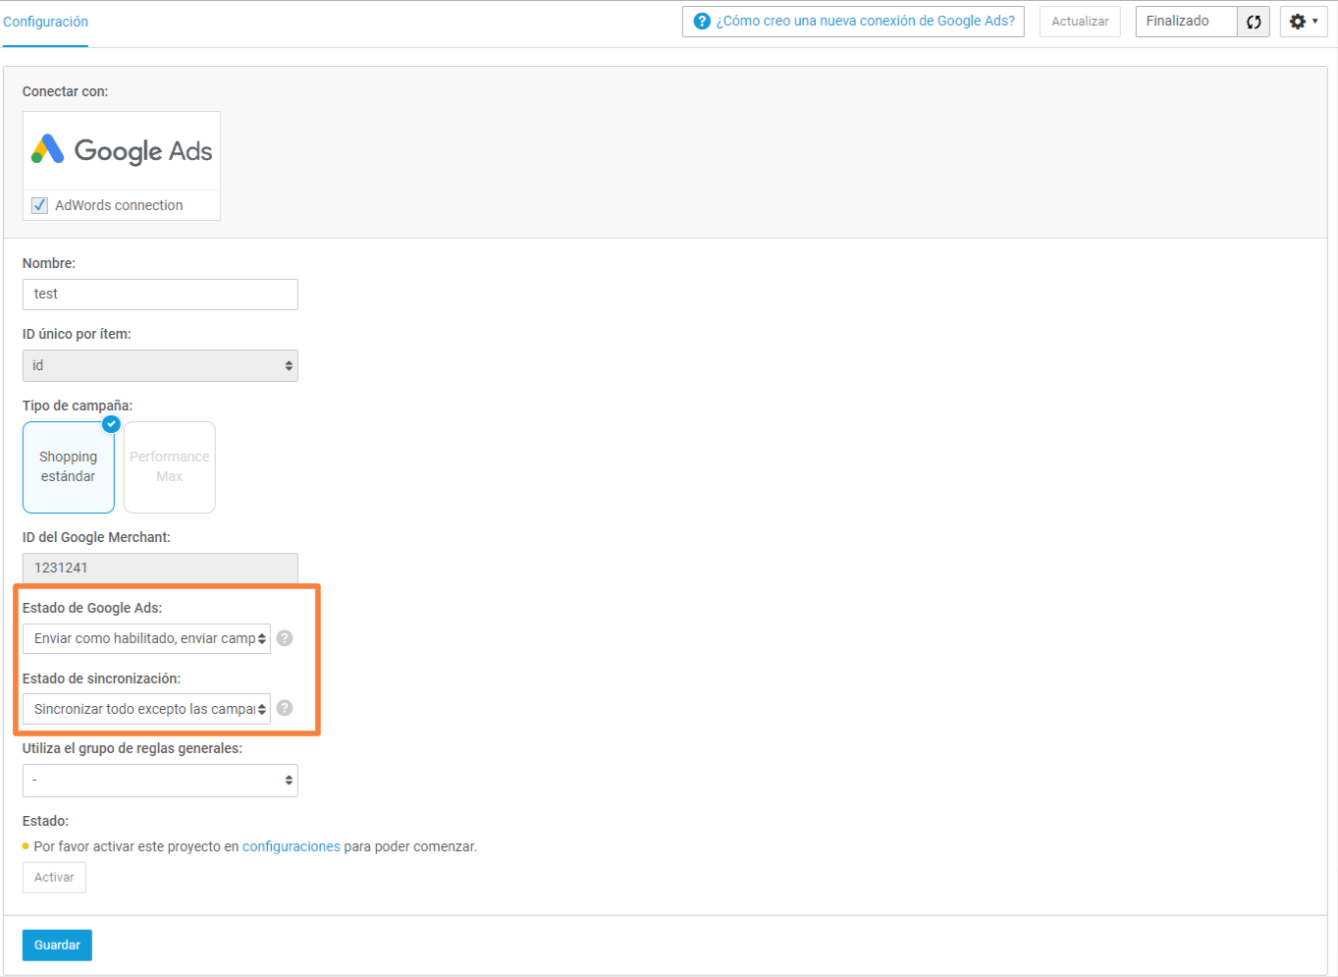Select Shopping estándar campaign type
Viewport: 1338px width, 977px height.
[69, 467]
